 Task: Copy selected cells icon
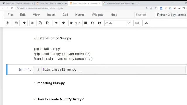(40, 23)
